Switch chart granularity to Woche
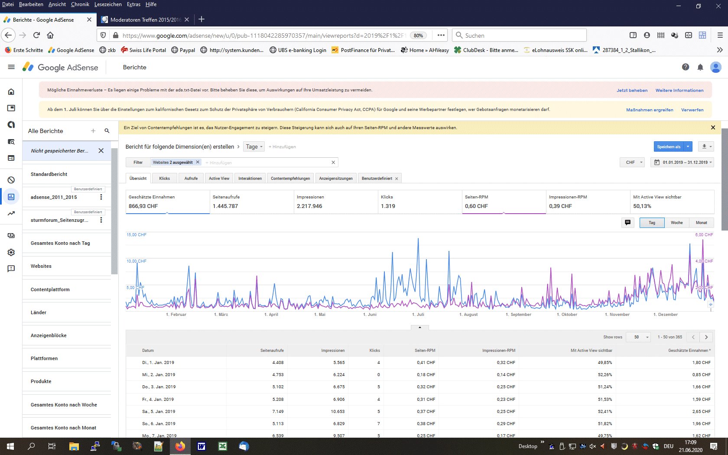 point(676,223)
